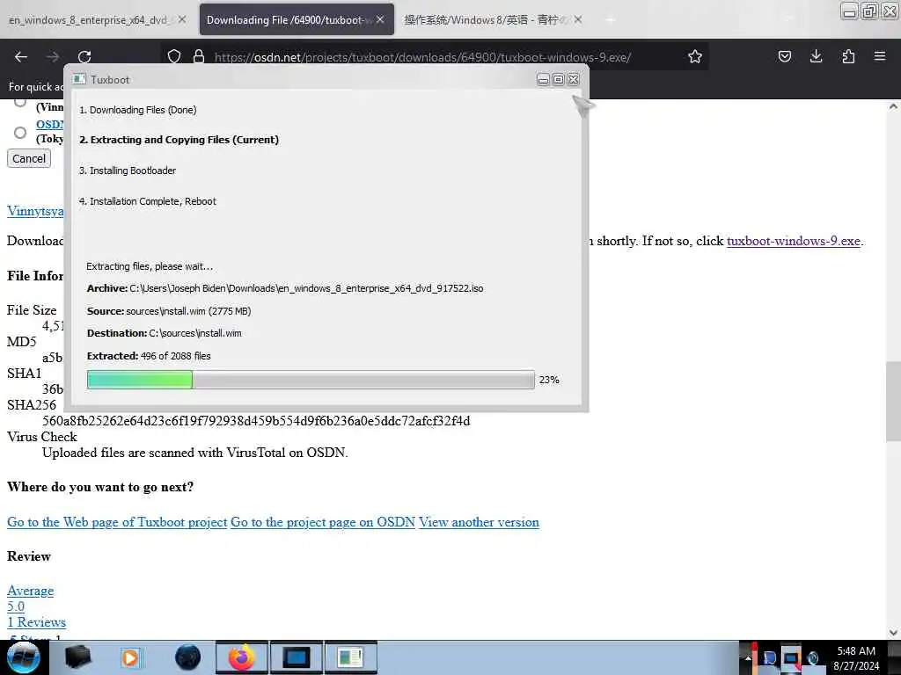Open the dark globe taskbar icon
This screenshot has width=901, height=675.
pos(188,657)
